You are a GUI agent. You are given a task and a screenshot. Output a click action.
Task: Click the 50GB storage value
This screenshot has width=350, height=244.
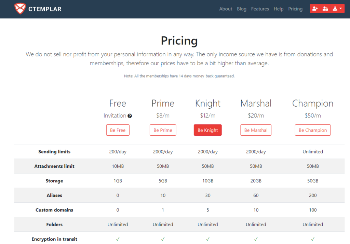[313, 181]
